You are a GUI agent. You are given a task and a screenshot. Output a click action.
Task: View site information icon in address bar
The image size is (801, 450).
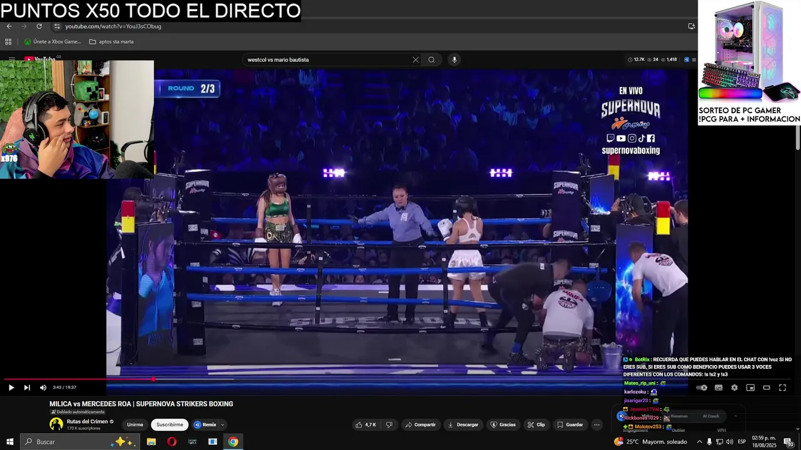[x=57, y=26]
